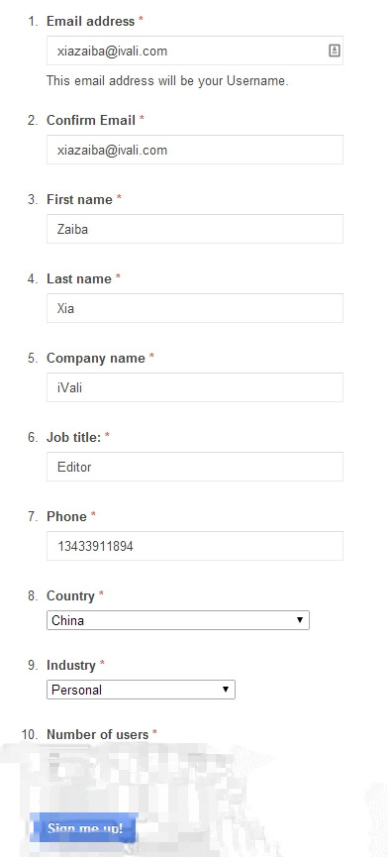Click the "First name" label

click(x=79, y=199)
